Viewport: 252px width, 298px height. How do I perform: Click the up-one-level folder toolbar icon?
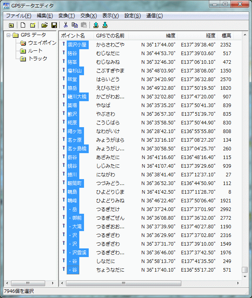(11, 26)
